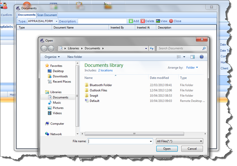This screenshot has height=166, width=237.
Task: Select Libraries in the navigation pane
Action: tap(54, 92)
